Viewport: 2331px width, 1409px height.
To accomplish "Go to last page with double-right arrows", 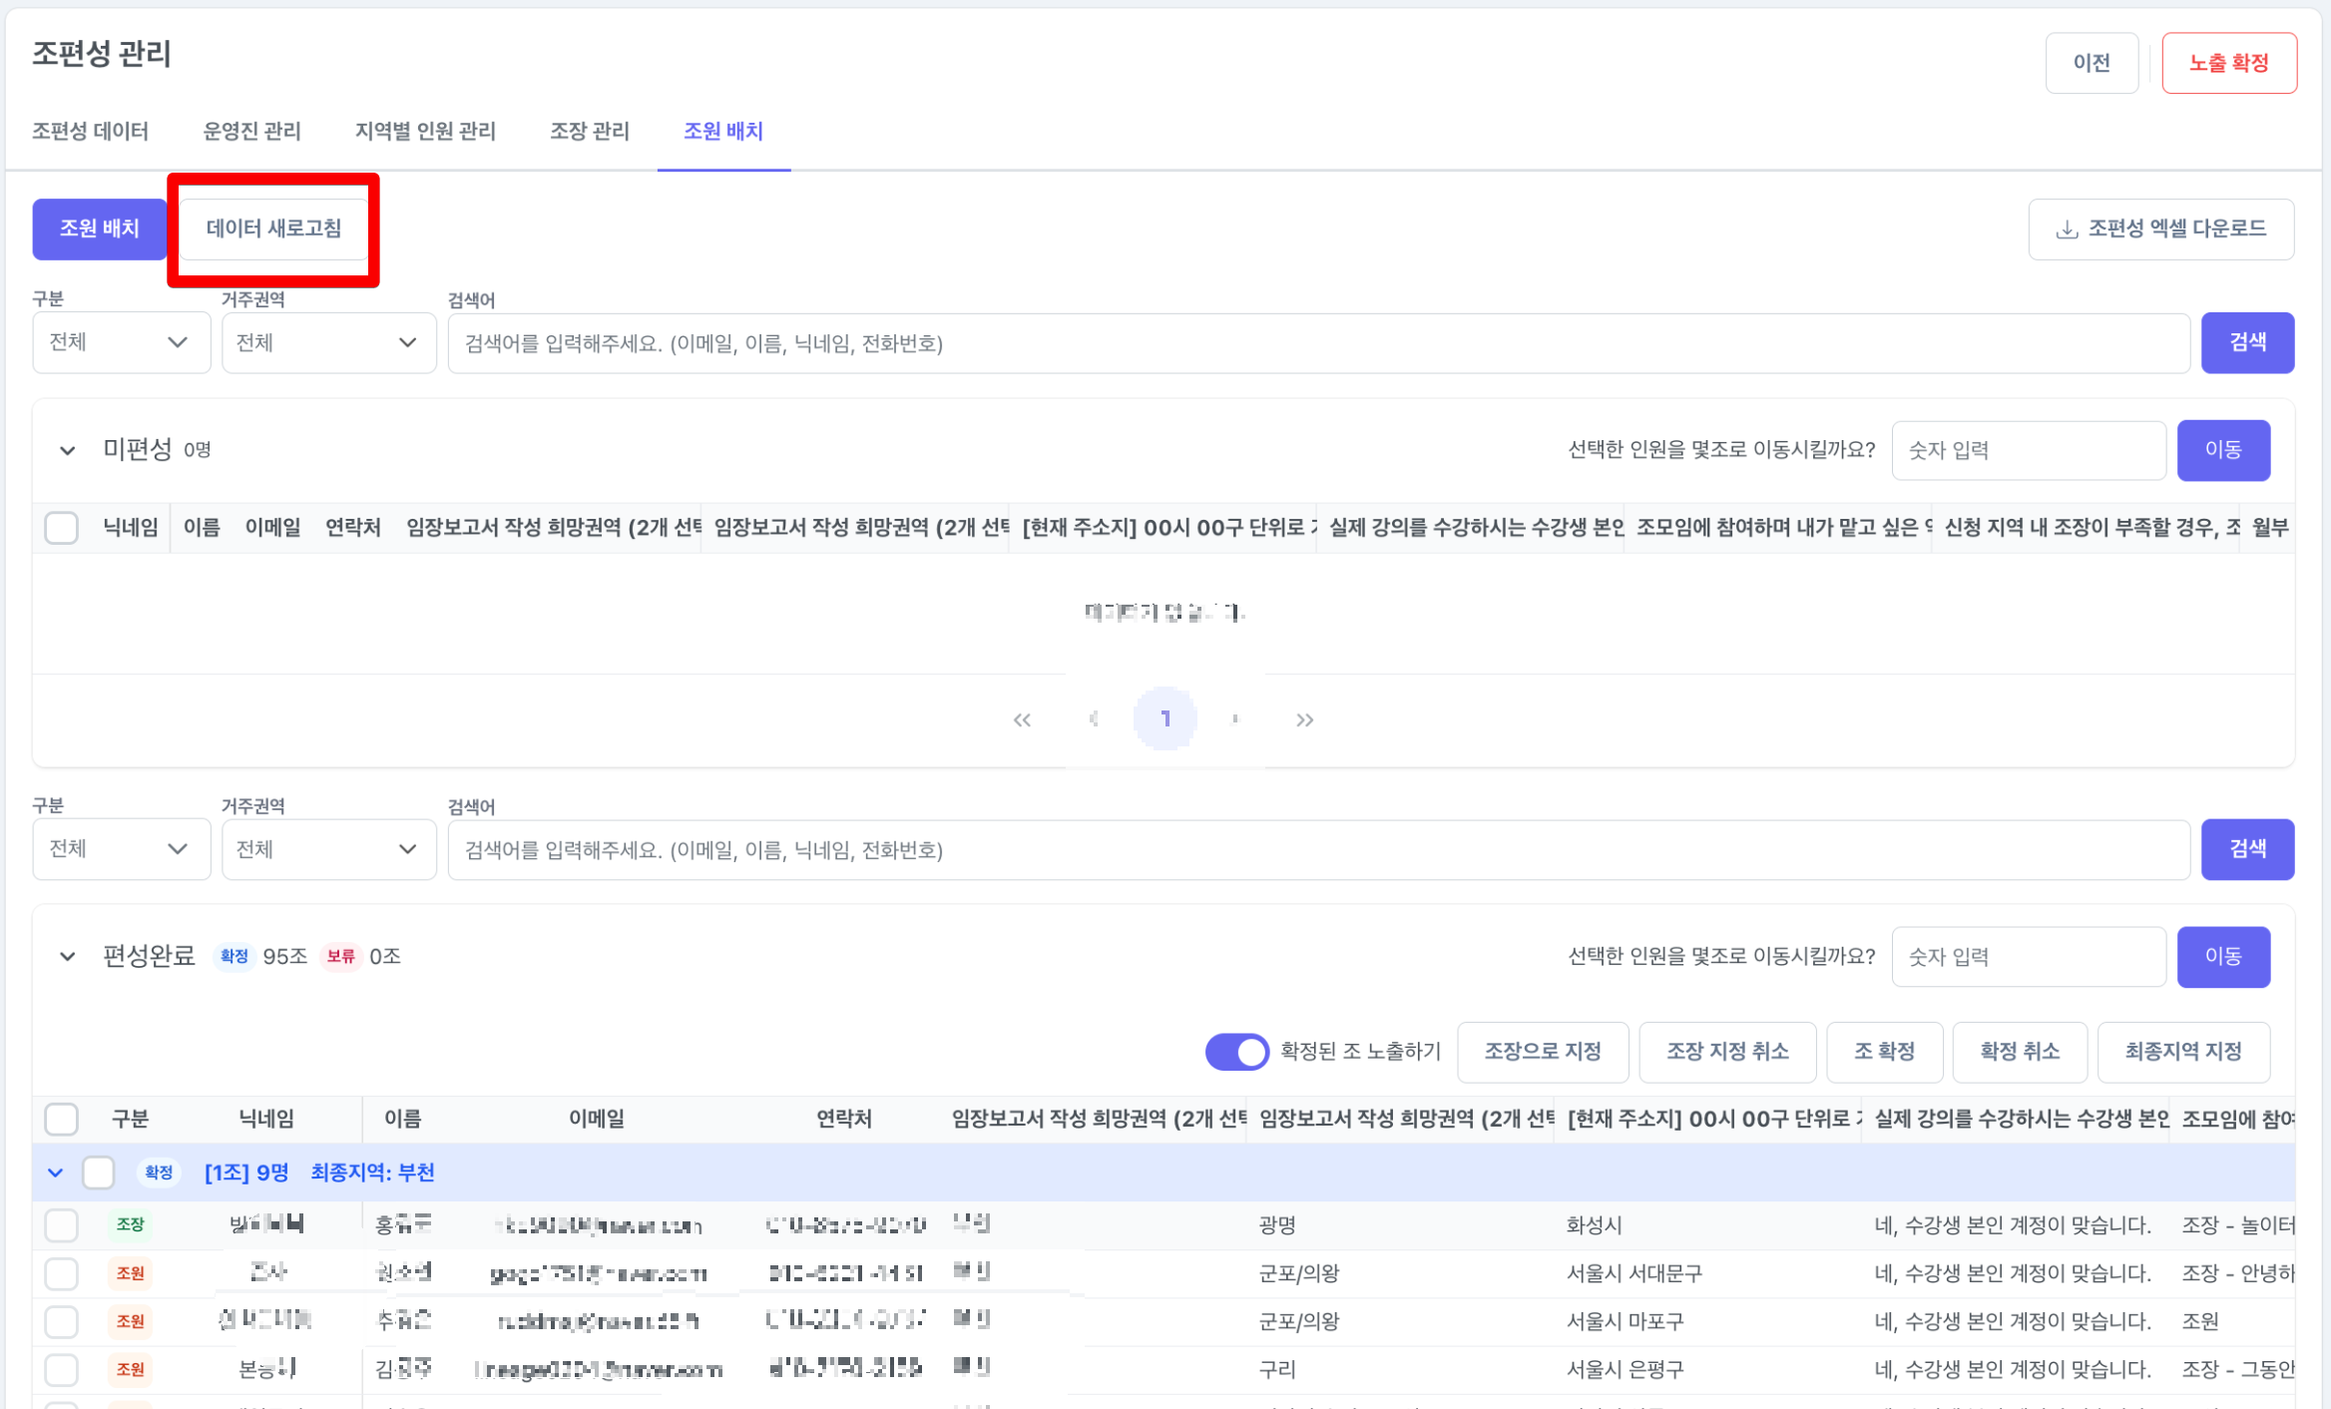I will 1304,719.
